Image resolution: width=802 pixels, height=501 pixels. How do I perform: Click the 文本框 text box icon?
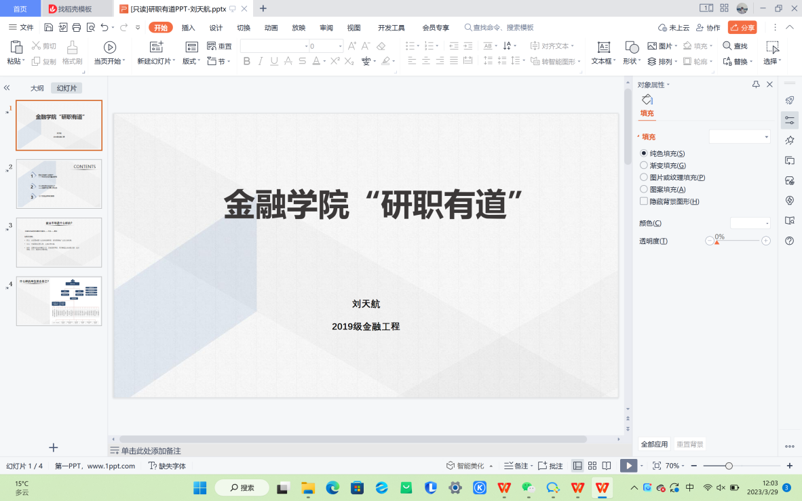pyautogui.click(x=603, y=47)
